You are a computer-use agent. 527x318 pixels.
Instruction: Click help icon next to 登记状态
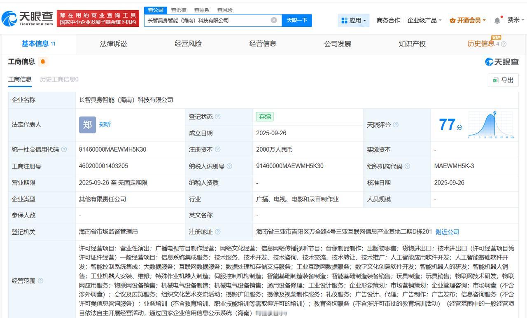coord(218,117)
